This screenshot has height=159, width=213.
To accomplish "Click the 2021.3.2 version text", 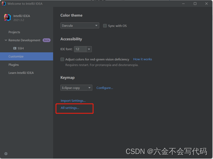I will [x=18, y=20].
